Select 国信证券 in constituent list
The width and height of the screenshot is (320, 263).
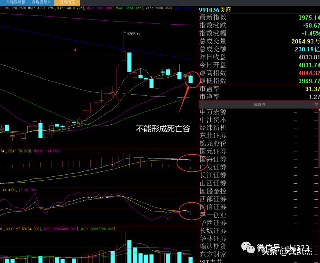tap(213, 207)
